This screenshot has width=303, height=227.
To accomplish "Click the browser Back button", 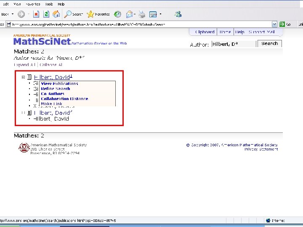I will (x=5, y=14).
